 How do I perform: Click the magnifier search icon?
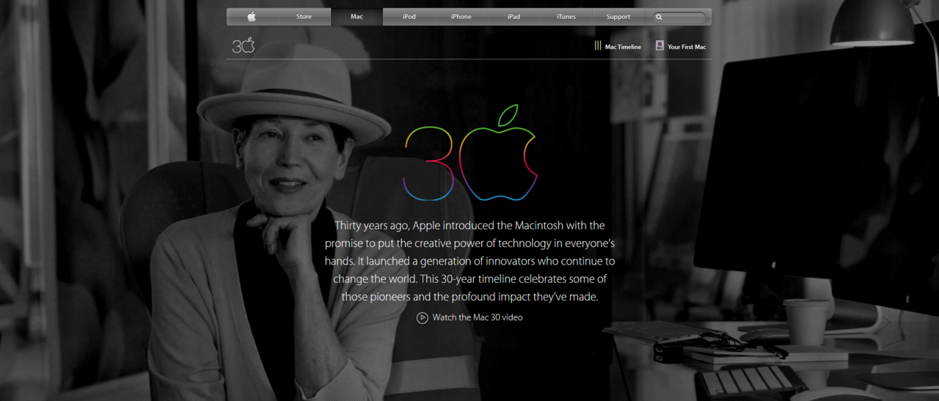click(x=659, y=17)
